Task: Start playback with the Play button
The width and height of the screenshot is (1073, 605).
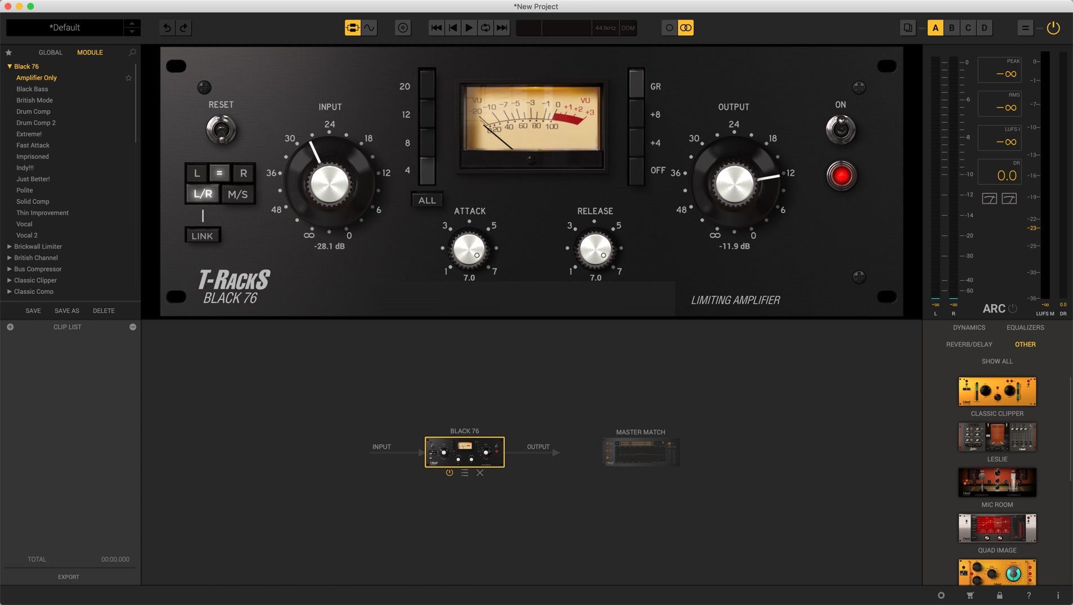Action: tap(469, 28)
